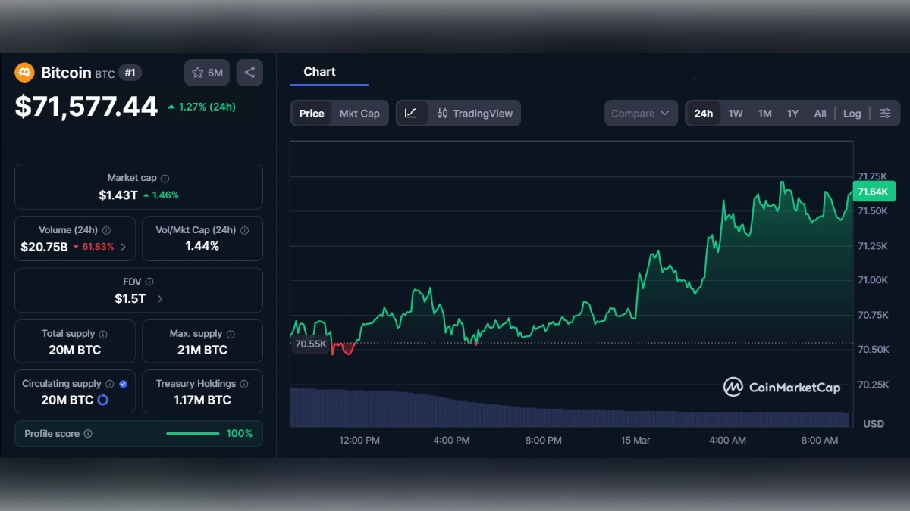
Task: Click the star watchlist icon
Action: click(x=197, y=72)
